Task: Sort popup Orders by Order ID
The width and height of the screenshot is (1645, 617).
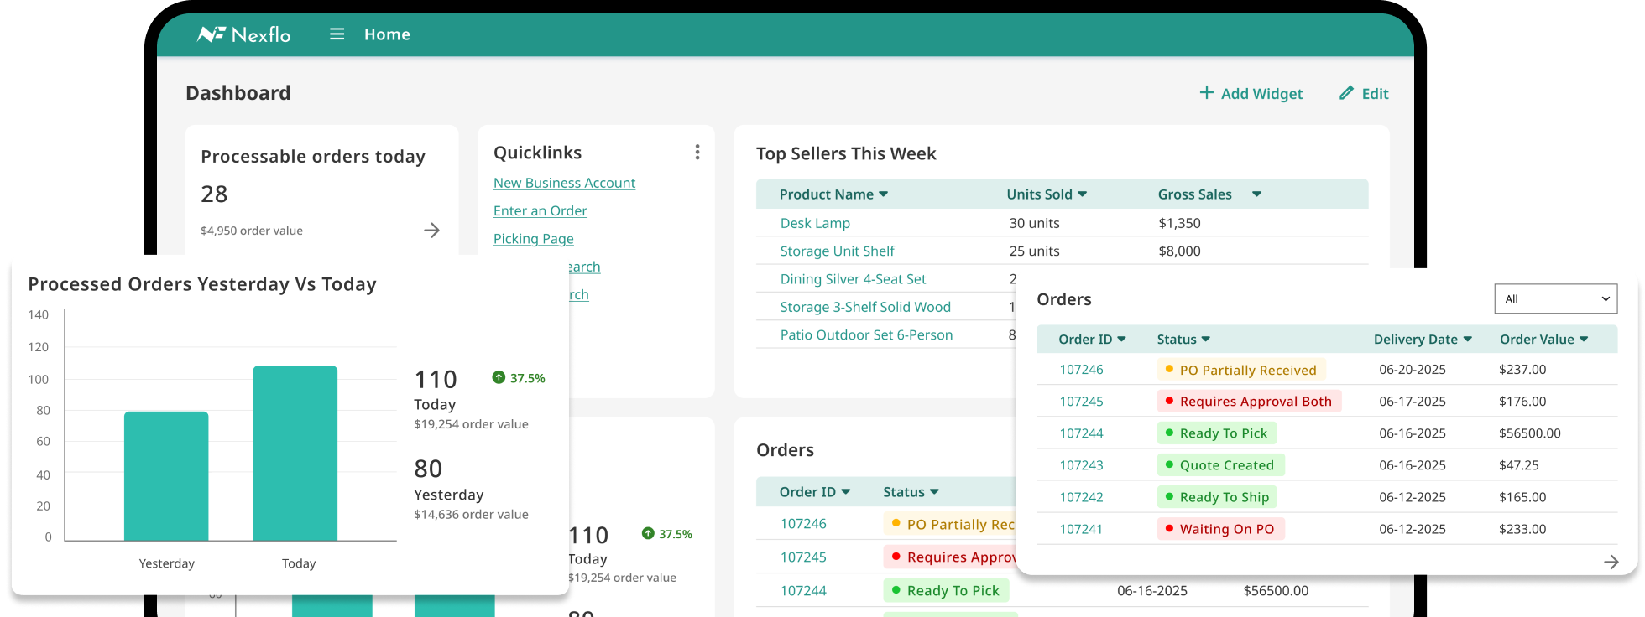Action: [1092, 340]
